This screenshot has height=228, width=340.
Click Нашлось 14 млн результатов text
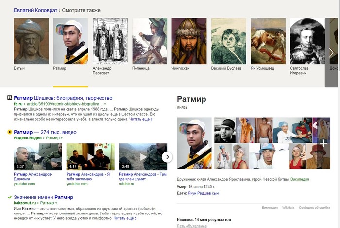(204, 220)
